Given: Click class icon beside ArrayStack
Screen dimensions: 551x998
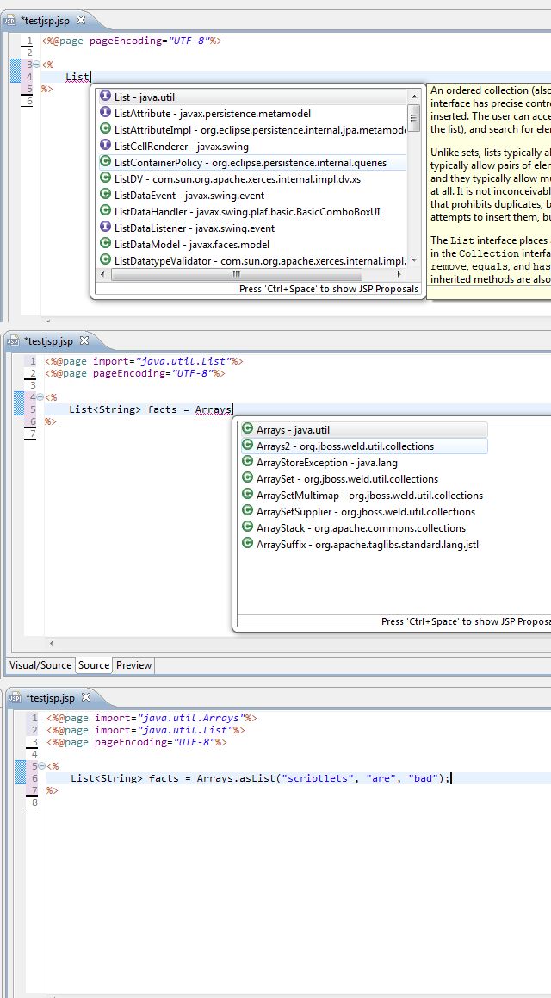Looking at the screenshot, I should 248,527.
